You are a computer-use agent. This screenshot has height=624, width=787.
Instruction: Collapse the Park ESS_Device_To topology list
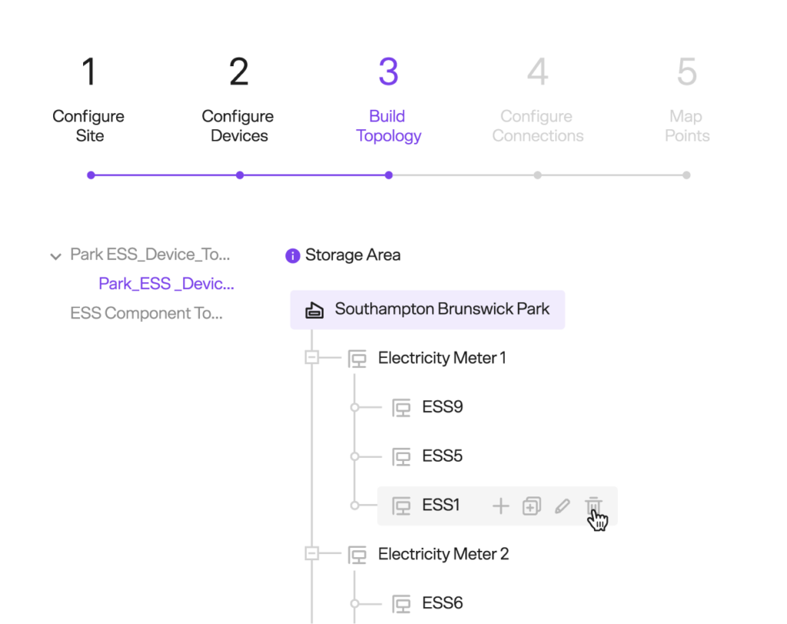coord(55,255)
